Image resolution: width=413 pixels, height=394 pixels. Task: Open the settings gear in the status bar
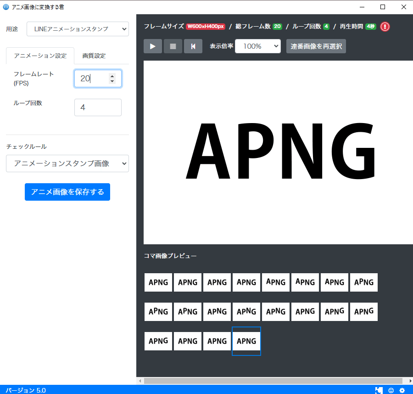pyautogui.click(x=403, y=390)
